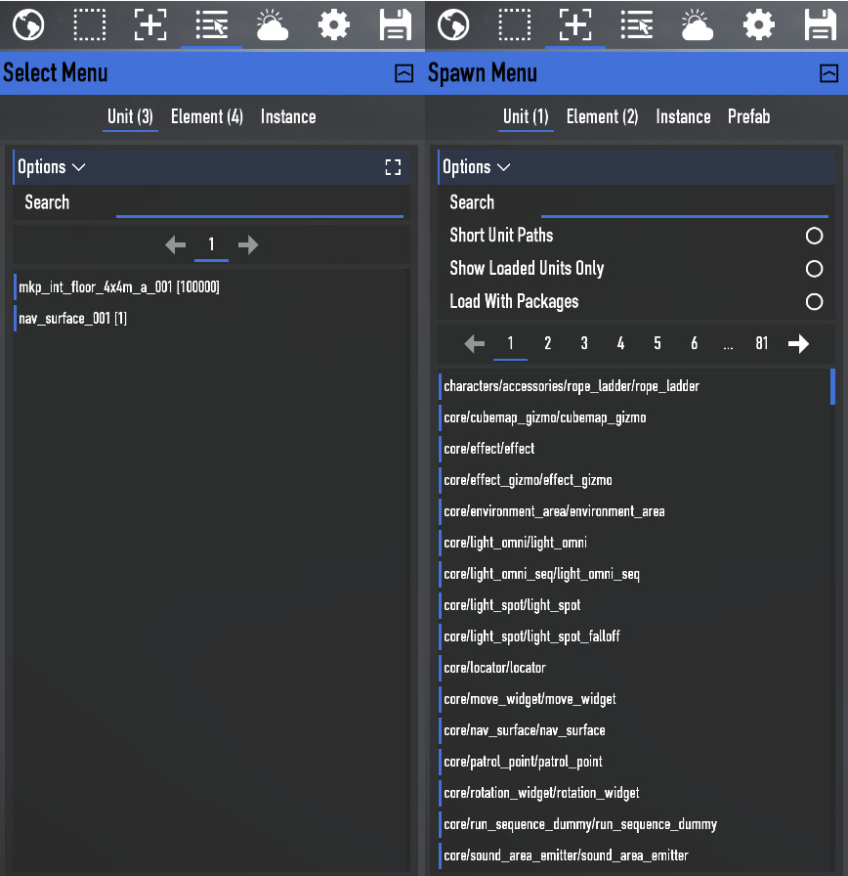848x876 pixels.
Task: Open the settings gear in Spawn Menu toolbar
Action: 759,25
